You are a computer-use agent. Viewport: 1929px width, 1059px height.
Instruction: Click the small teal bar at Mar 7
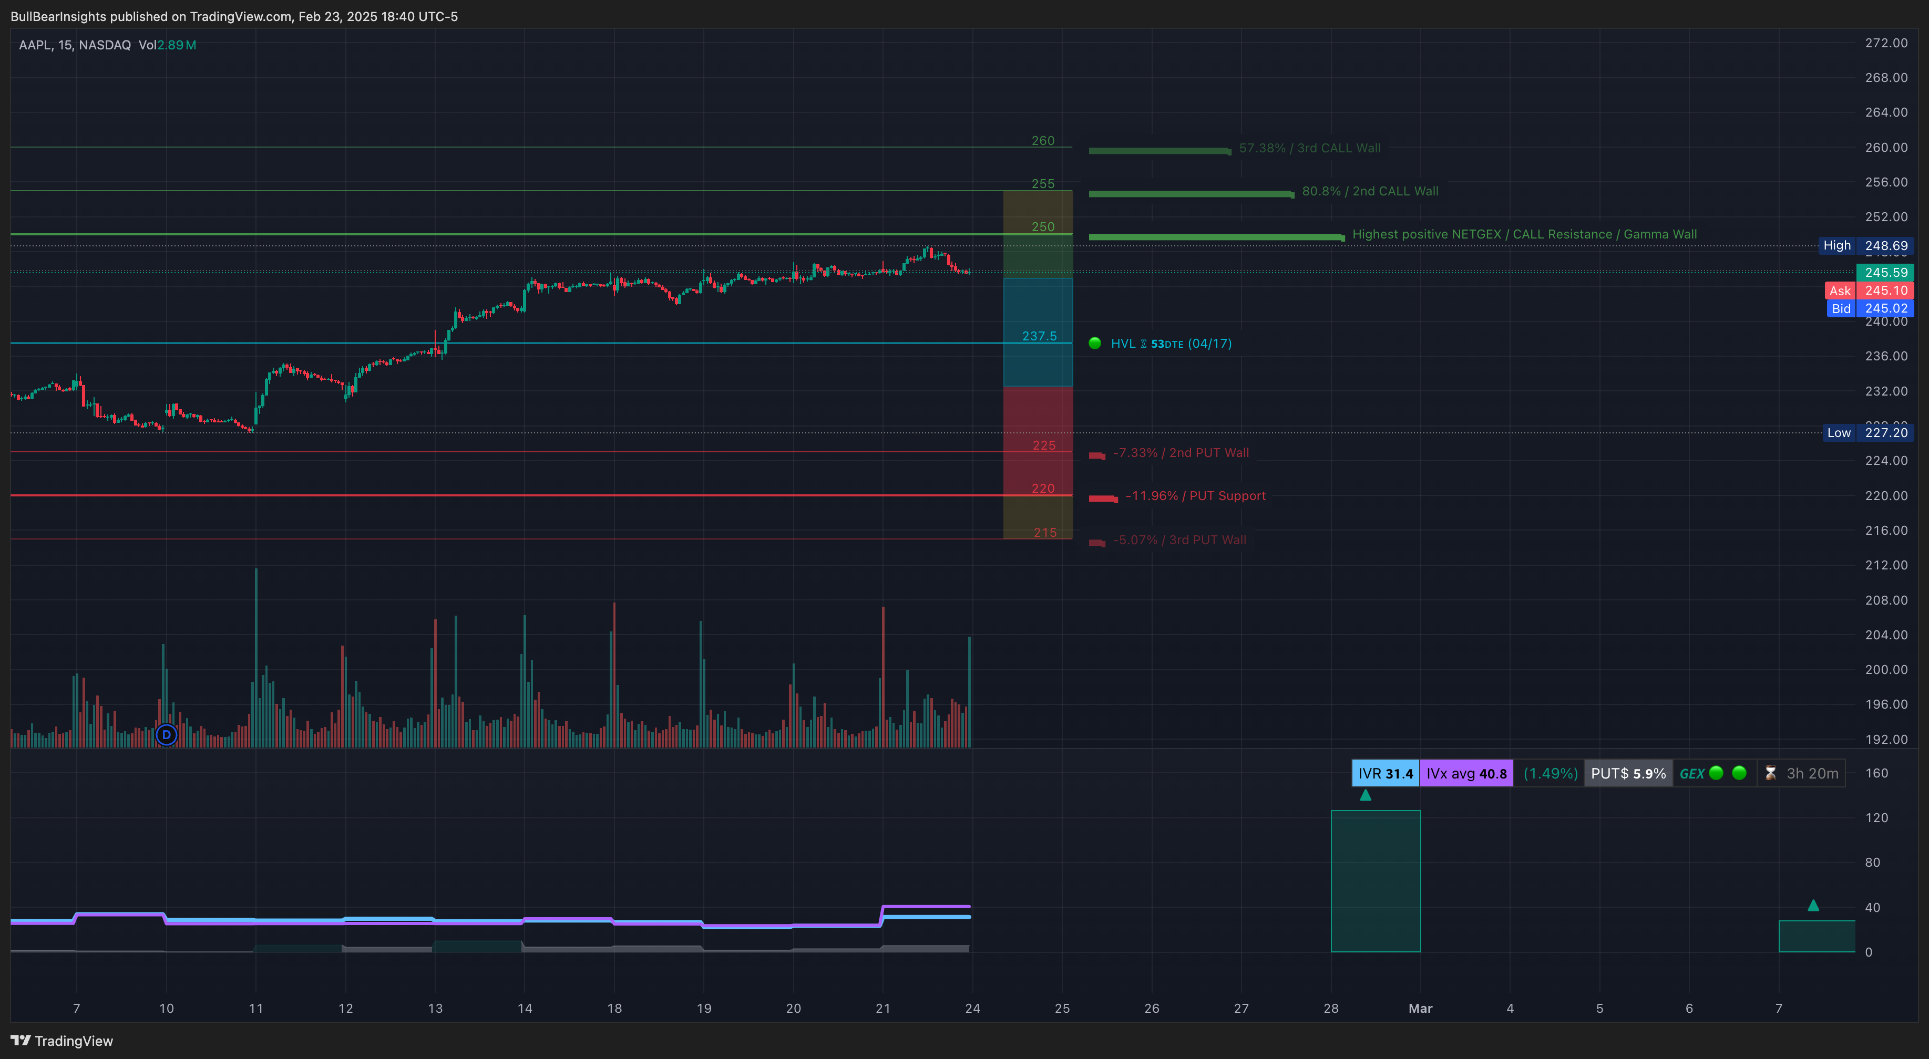(x=1817, y=936)
